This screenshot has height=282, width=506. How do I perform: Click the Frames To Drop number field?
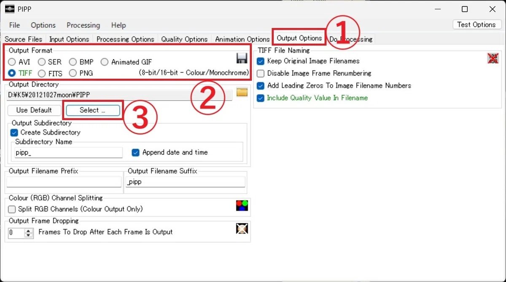[x=16, y=232]
